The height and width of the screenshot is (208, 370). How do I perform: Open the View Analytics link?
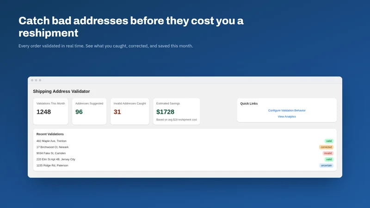pos(287,116)
